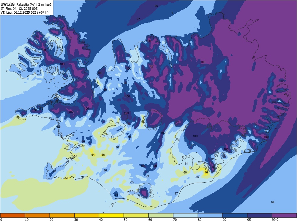Click the pale yellow 50–60 legend swatch
Screen dimensions: 297x222
pyautogui.click(x=136, y=215)
